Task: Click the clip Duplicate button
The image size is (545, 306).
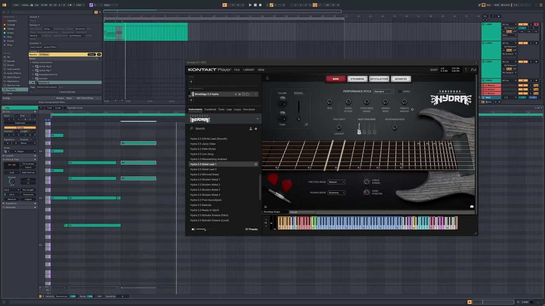Action: click(20, 123)
